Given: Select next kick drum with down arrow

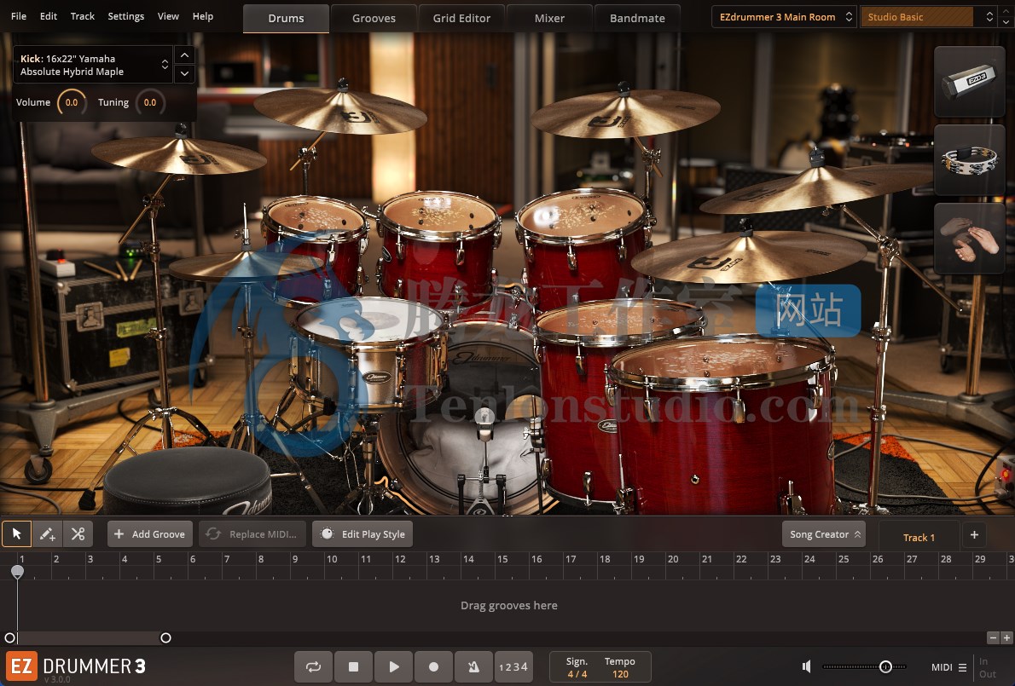Looking at the screenshot, I should [184, 73].
